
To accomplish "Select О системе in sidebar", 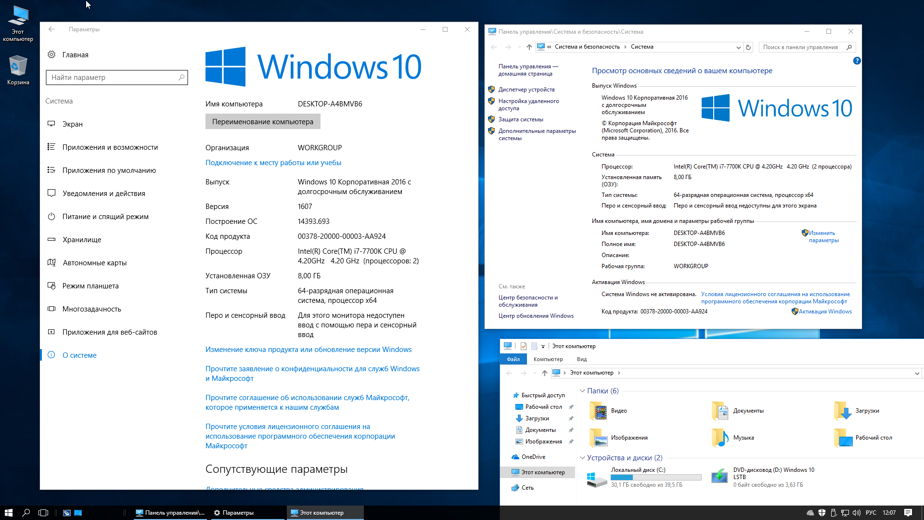I will (72, 355).
